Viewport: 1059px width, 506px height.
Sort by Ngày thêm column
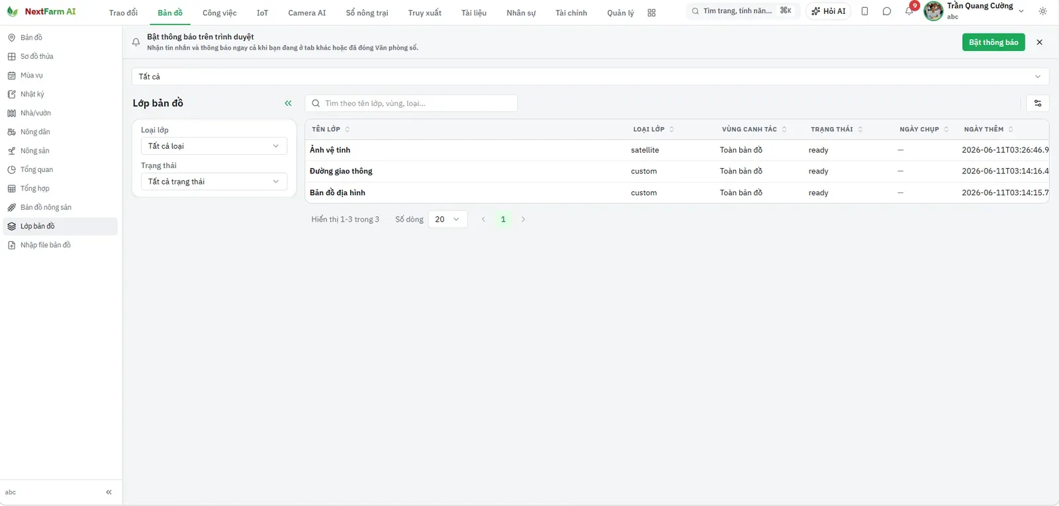coord(988,129)
